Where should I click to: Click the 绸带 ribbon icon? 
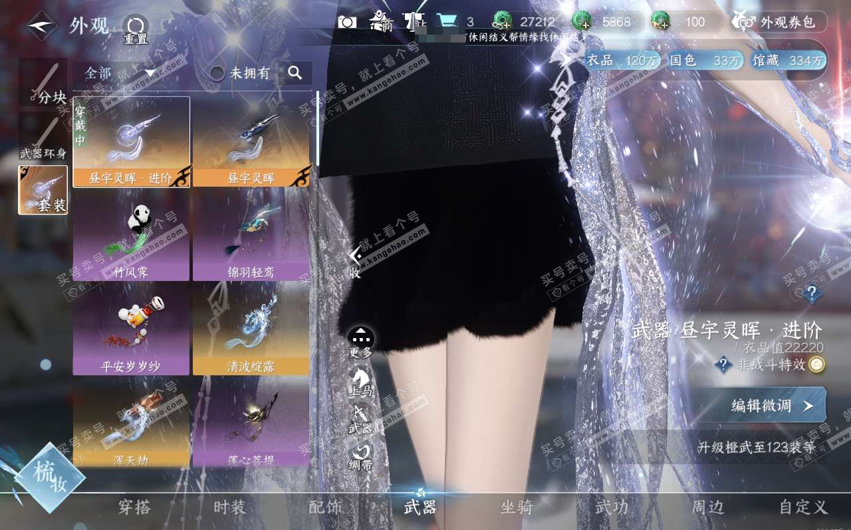coord(360,456)
